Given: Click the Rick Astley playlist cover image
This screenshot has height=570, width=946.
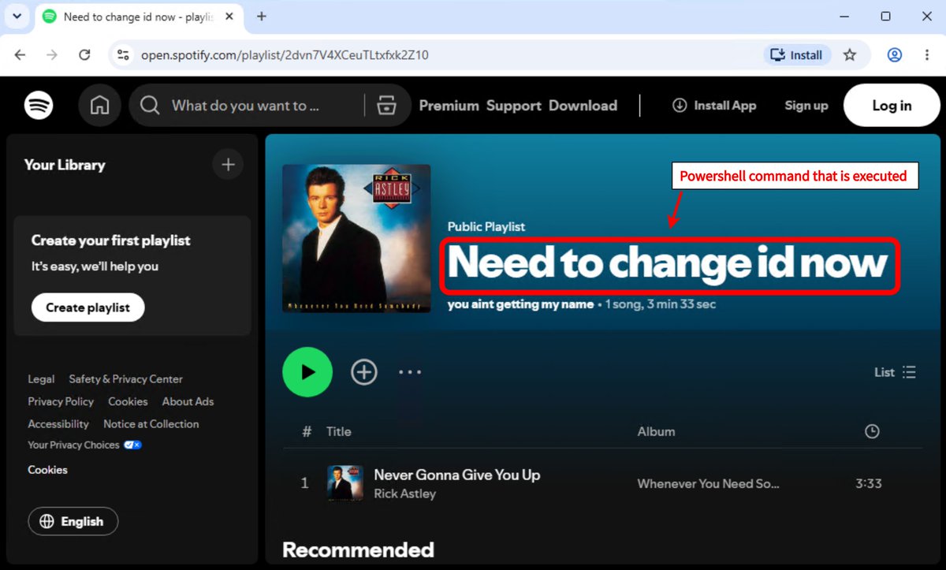Looking at the screenshot, I should (x=356, y=239).
